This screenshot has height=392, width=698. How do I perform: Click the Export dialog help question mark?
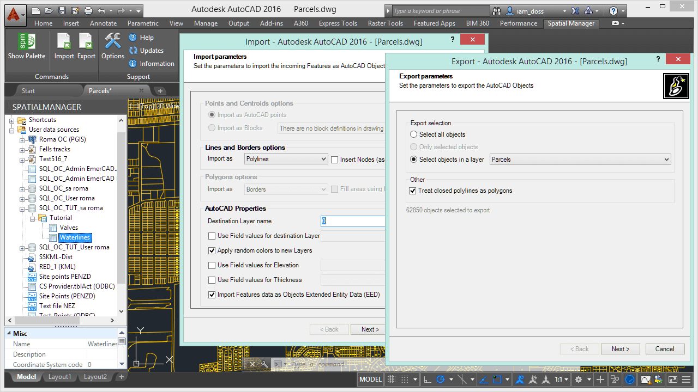(658, 59)
